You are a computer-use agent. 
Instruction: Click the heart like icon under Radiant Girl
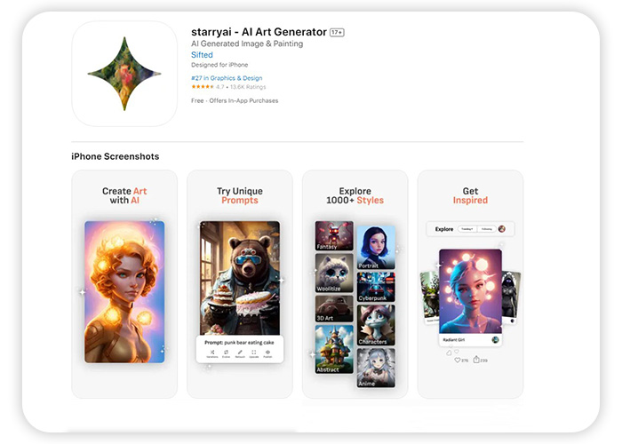pyautogui.click(x=458, y=360)
